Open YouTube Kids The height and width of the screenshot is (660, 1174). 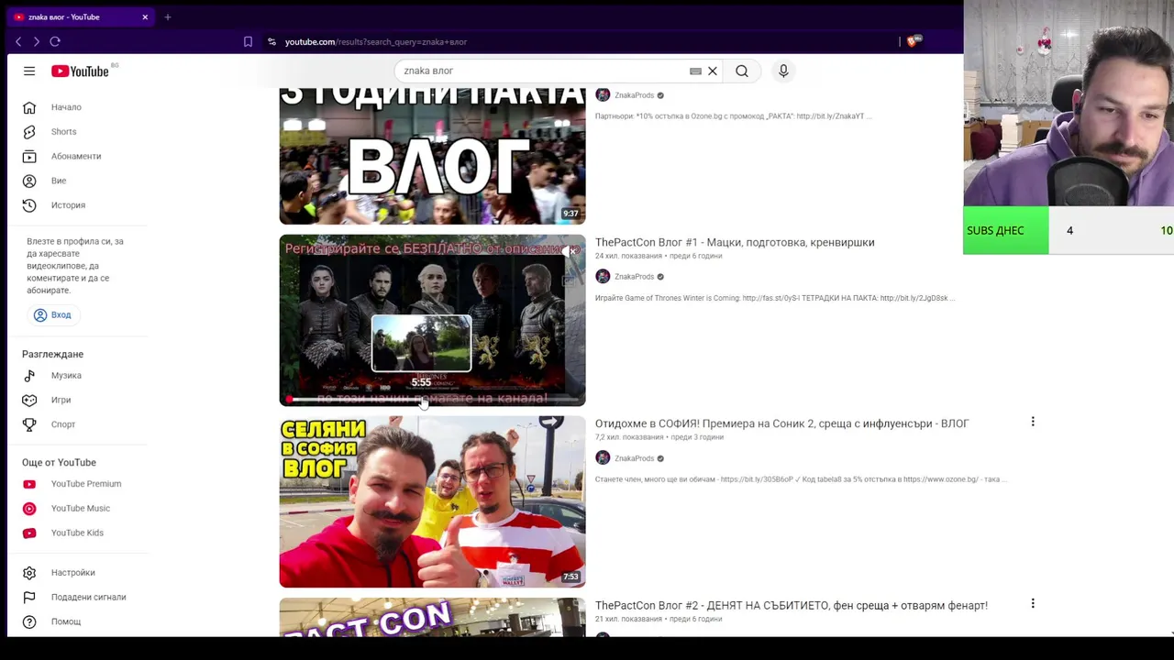(x=78, y=533)
